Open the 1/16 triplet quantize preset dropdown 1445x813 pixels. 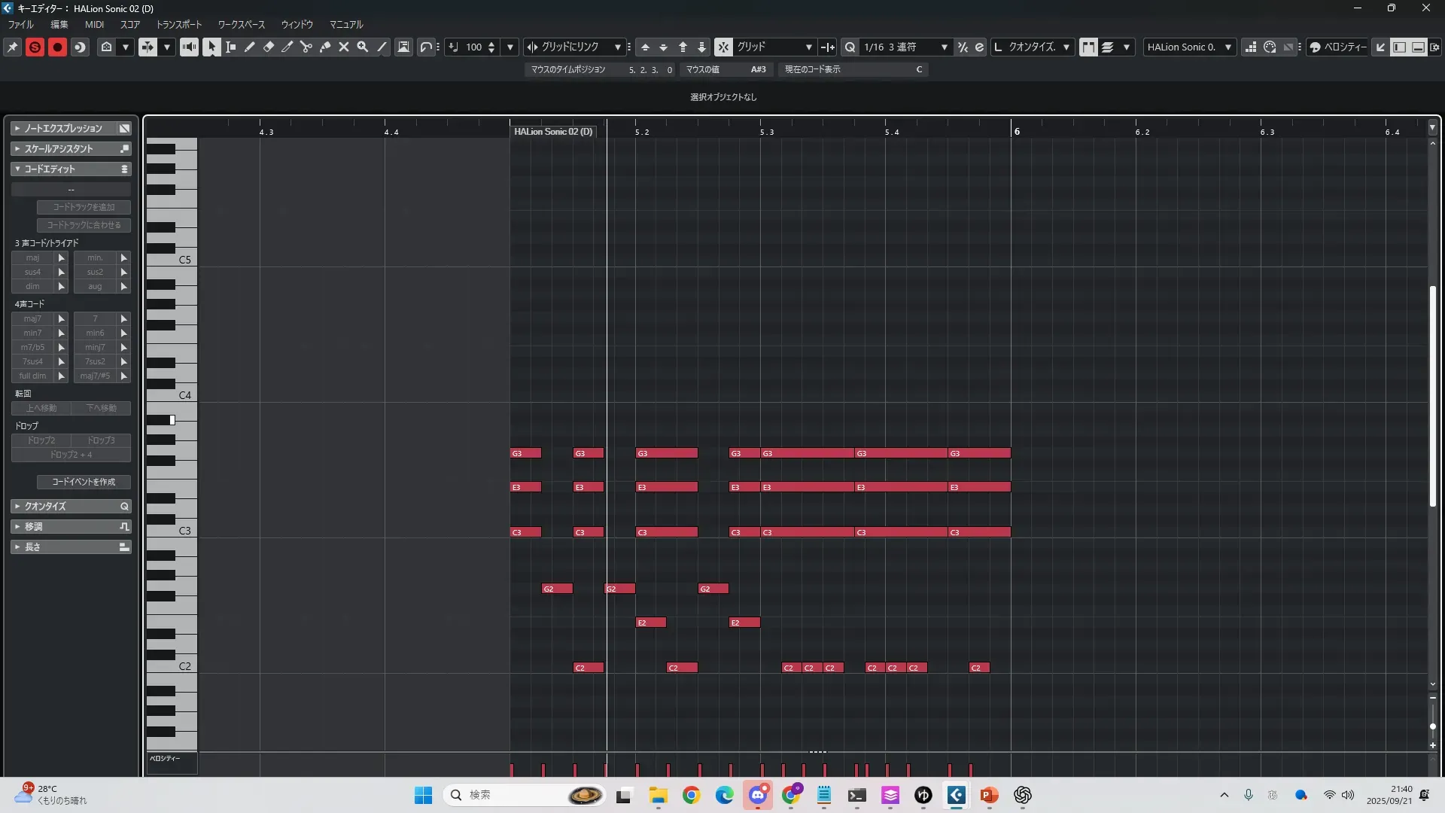(944, 47)
